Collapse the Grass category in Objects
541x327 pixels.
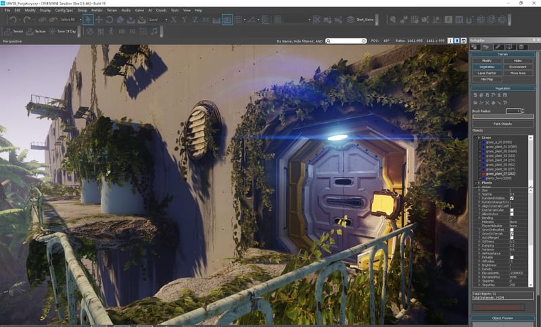478,137
